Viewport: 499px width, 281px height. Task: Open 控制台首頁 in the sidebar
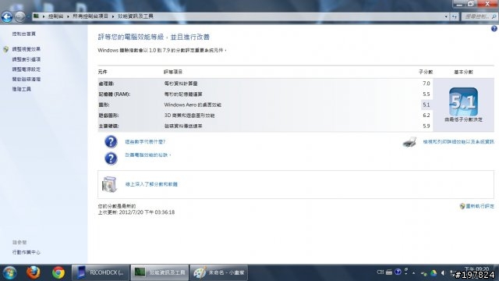point(24,34)
